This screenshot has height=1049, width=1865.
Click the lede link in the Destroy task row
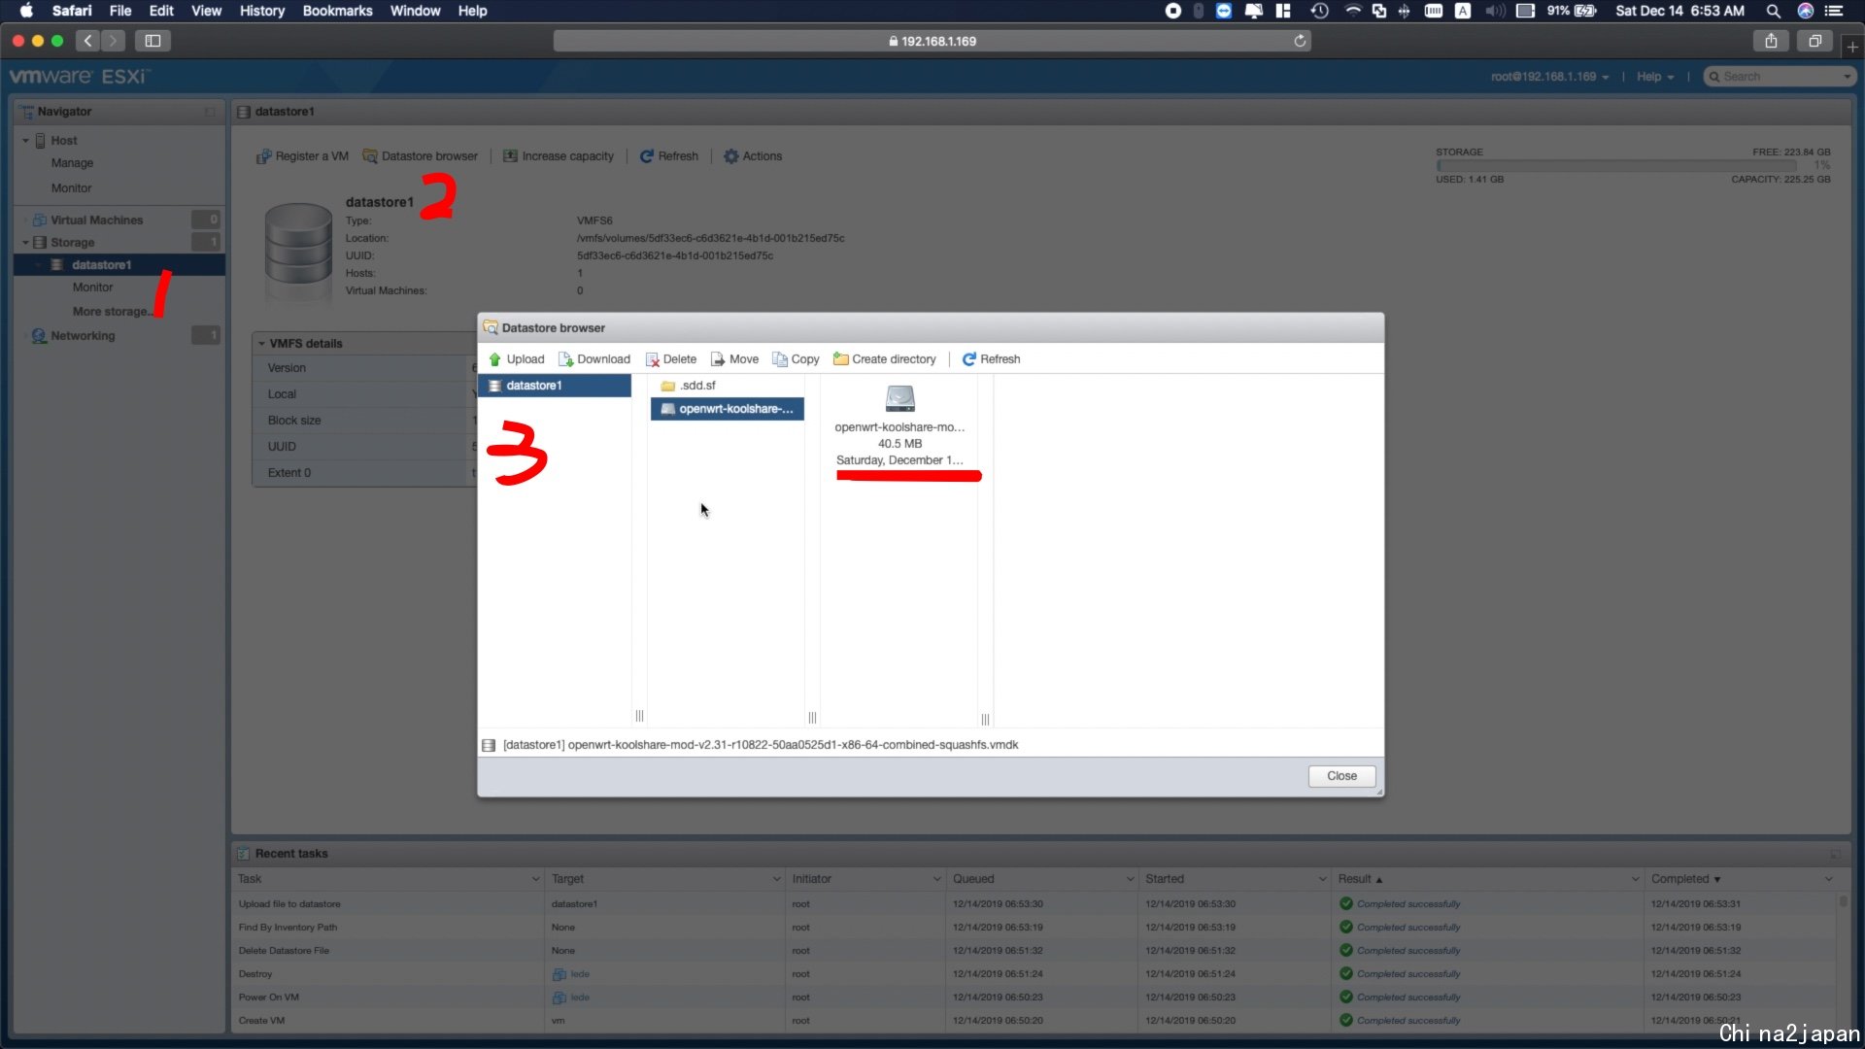coord(580,974)
